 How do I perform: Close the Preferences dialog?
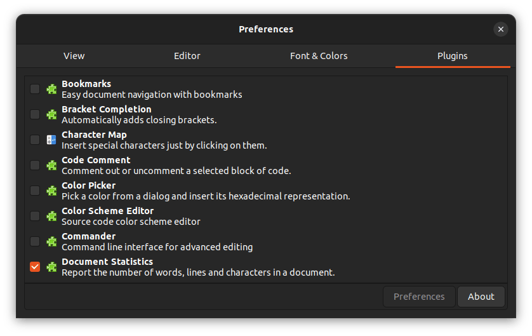(x=501, y=29)
